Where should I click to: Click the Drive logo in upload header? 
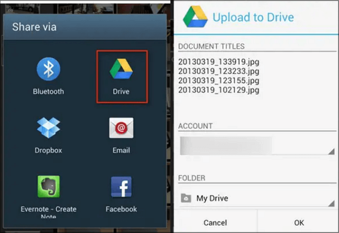195,17
